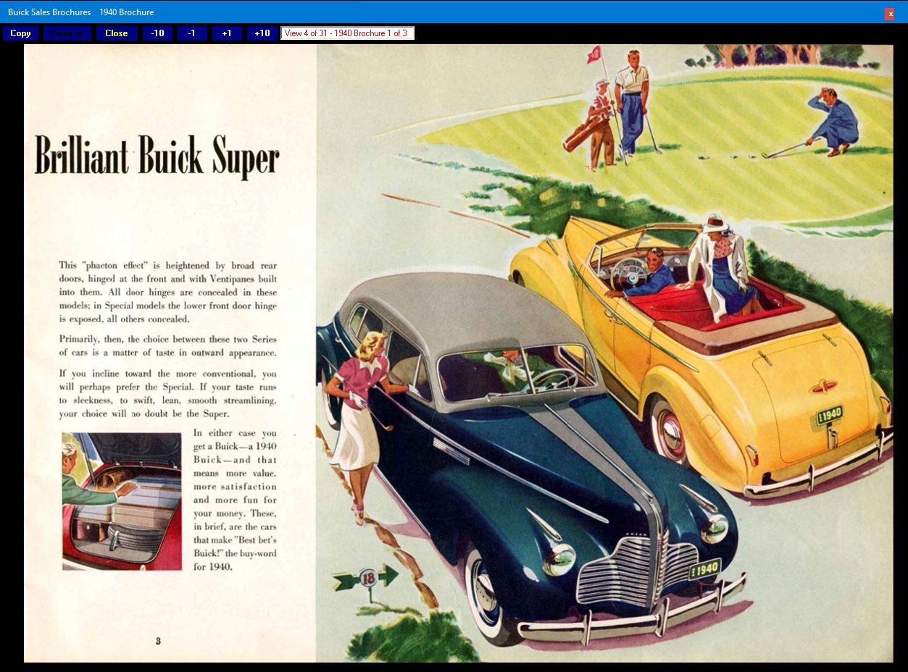
Task: Click the Brilliant Buick Super headline
Action: (157, 156)
